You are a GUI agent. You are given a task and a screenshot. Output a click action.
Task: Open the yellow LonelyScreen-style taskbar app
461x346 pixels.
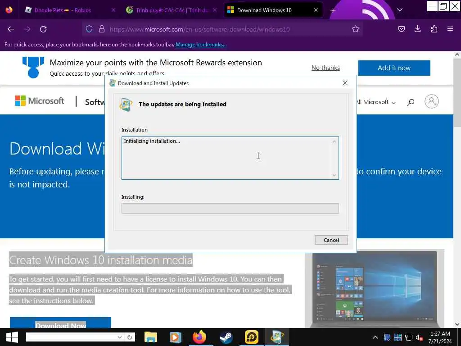[252, 337]
